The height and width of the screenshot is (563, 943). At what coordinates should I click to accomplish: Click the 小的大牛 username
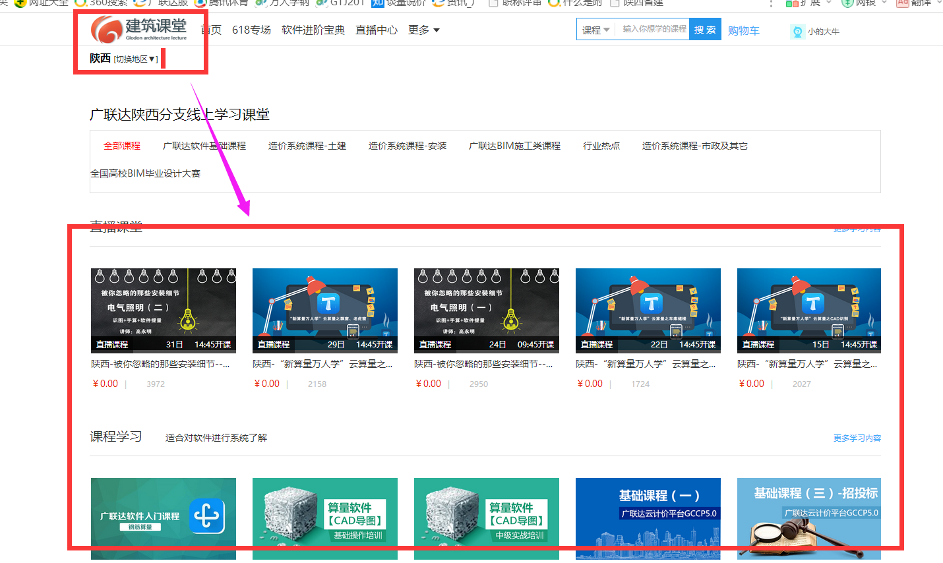coord(824,32)
